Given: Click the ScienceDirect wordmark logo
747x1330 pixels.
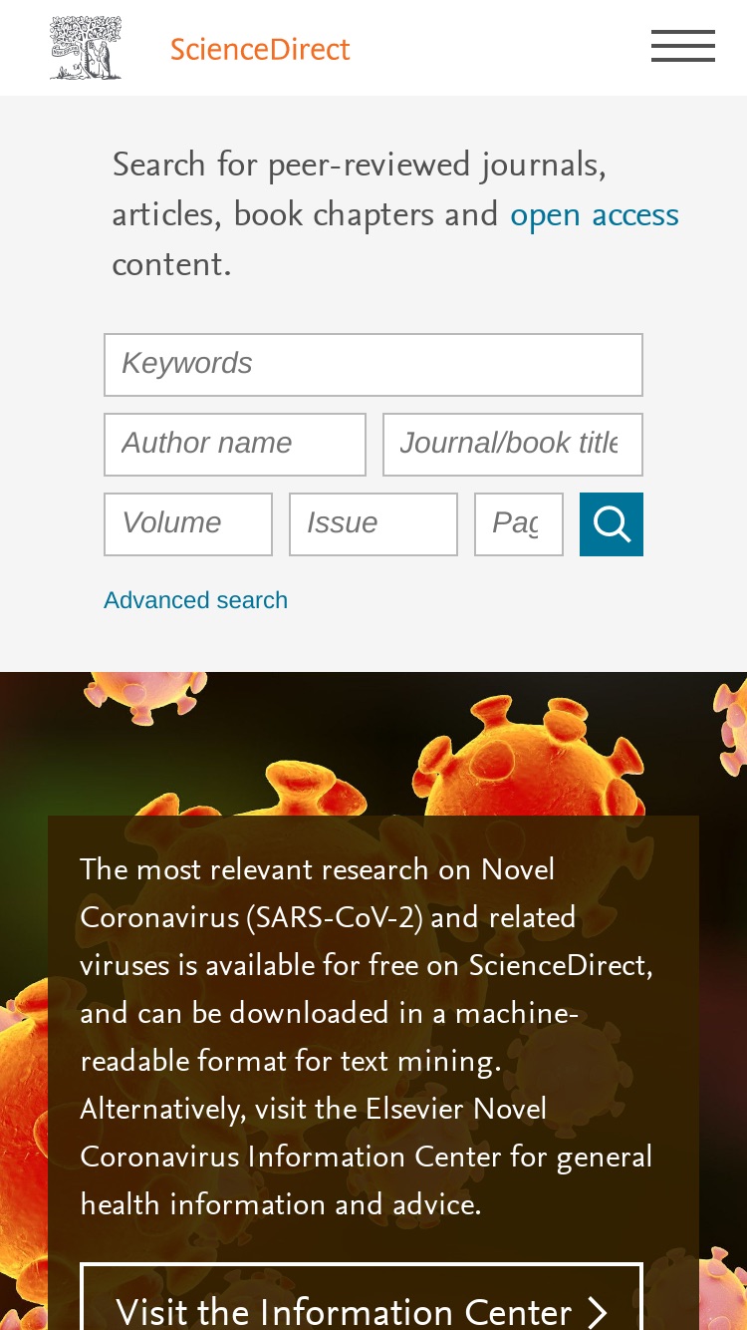Looking at the screenshot, I should click(x=260, y=49).
